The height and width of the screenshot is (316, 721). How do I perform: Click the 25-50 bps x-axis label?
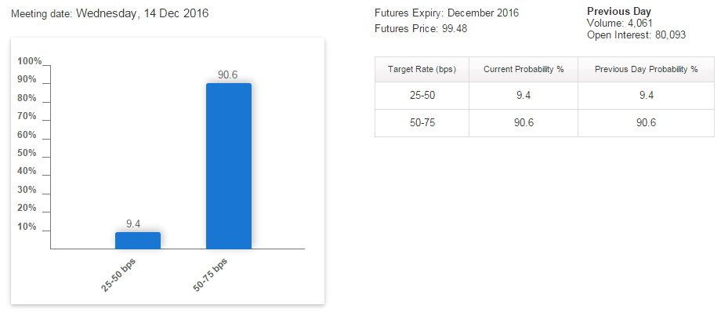[122, 275]
